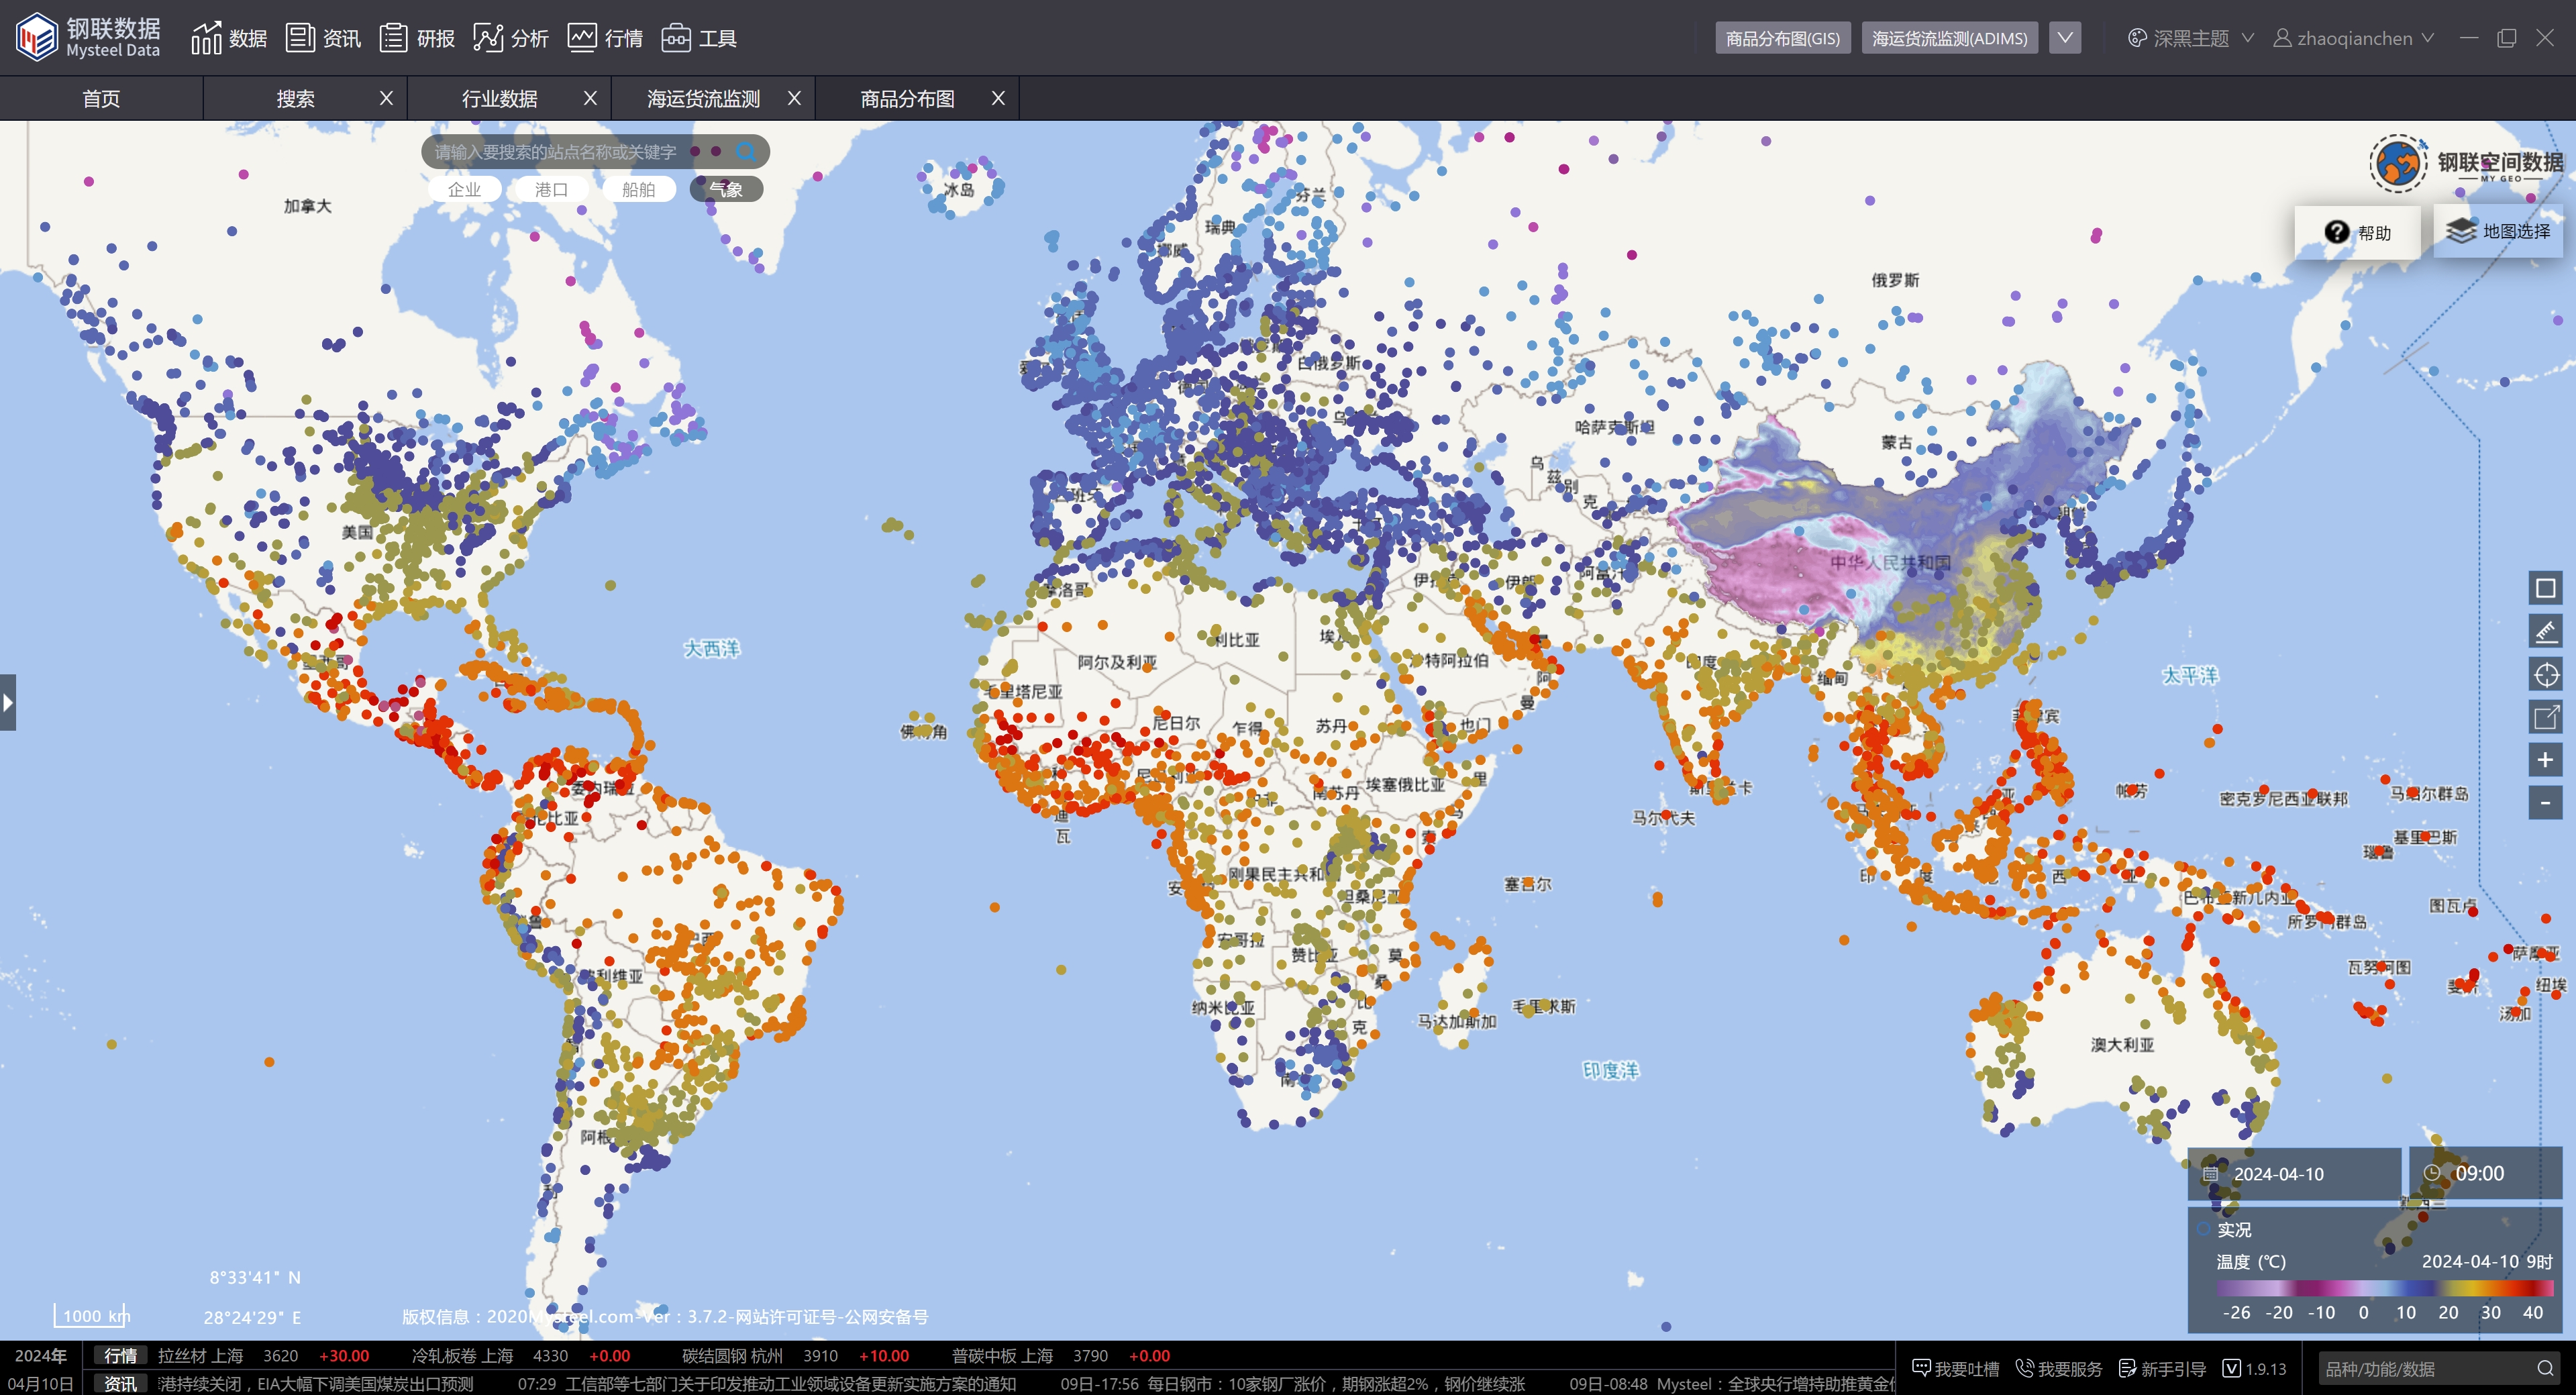The width and height of the screenshot is (2576, 1395).
Task: Expand the shortcut list dropdown arrow
Action: click(2064, 38)
